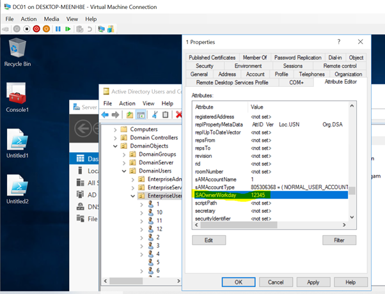Select the sAMAccountName attribute row

click(271, 180)
